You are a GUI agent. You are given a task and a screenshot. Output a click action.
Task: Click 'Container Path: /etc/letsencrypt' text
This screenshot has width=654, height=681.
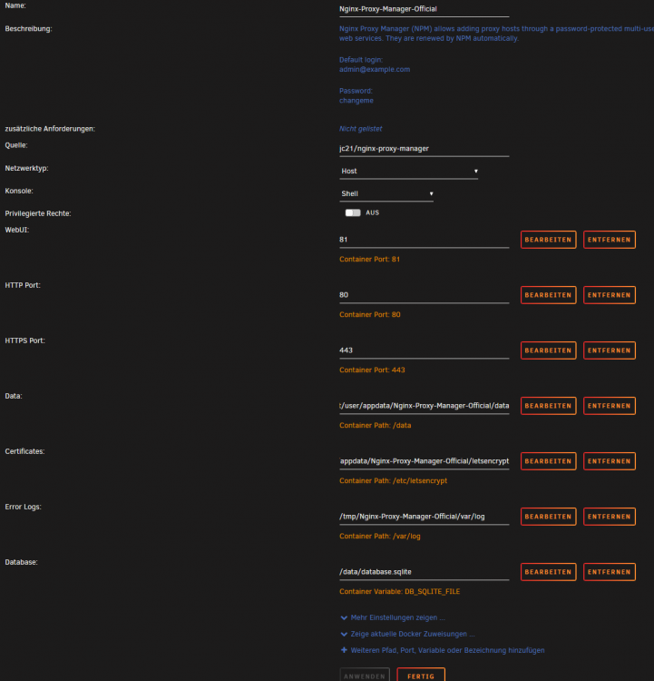pyautogui.click(x=393, y=480)
